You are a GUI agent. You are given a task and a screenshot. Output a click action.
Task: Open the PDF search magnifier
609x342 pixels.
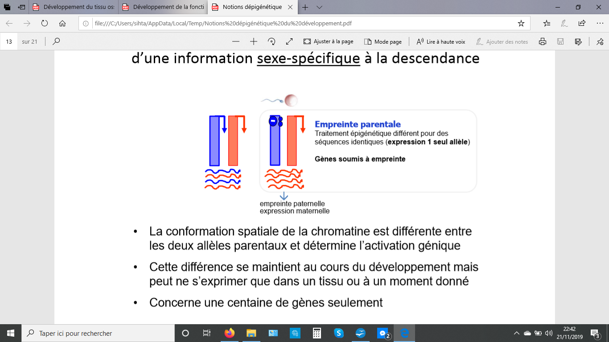click(56, 41)
